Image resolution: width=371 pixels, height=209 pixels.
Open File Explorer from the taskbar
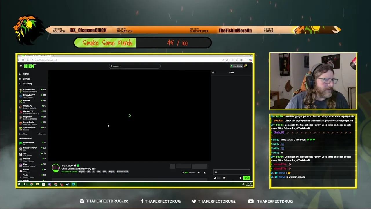coord(37,184)
